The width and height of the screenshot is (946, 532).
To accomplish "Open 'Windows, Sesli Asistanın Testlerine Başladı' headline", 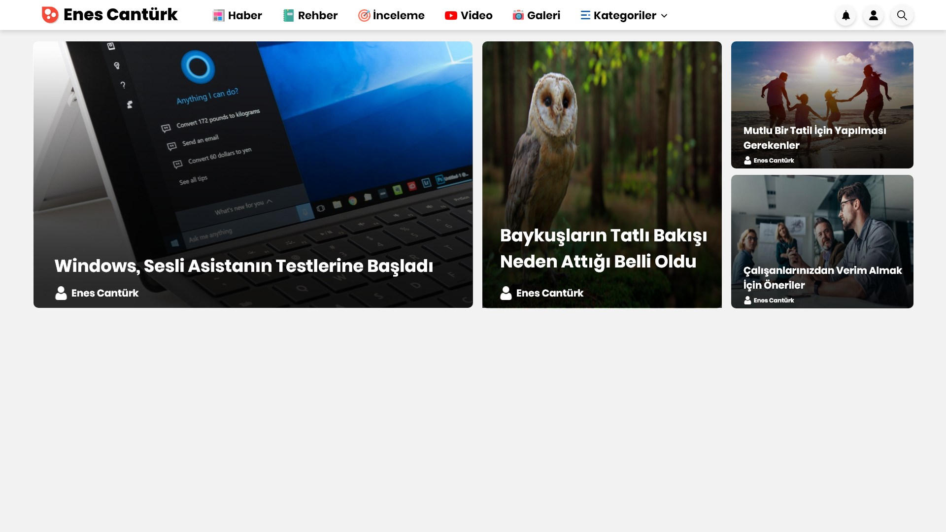I will click(x=244, y=266).
